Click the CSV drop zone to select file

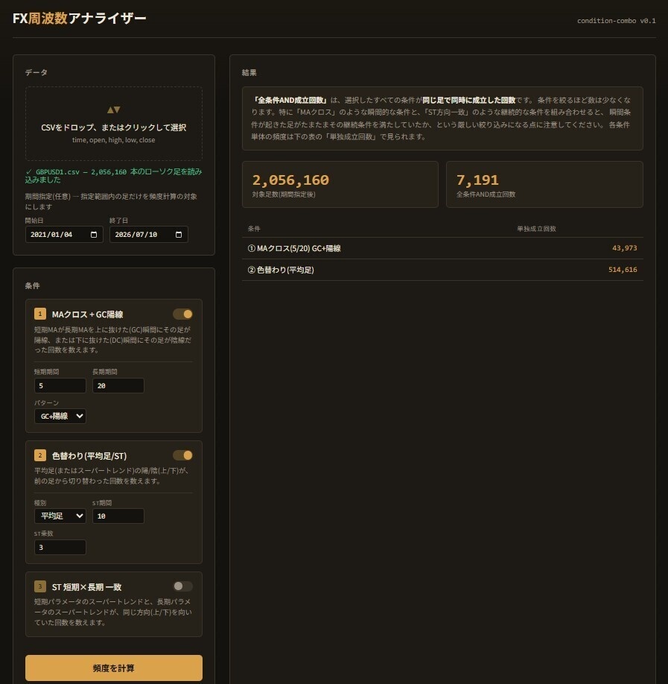point(114,124)
